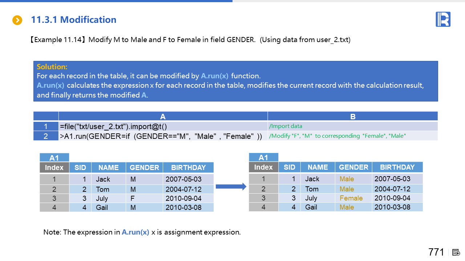The width and height of the screenshot is (465, 261).
Task: Click the orange chevron bullet beside the title
Action: point(17,20)
